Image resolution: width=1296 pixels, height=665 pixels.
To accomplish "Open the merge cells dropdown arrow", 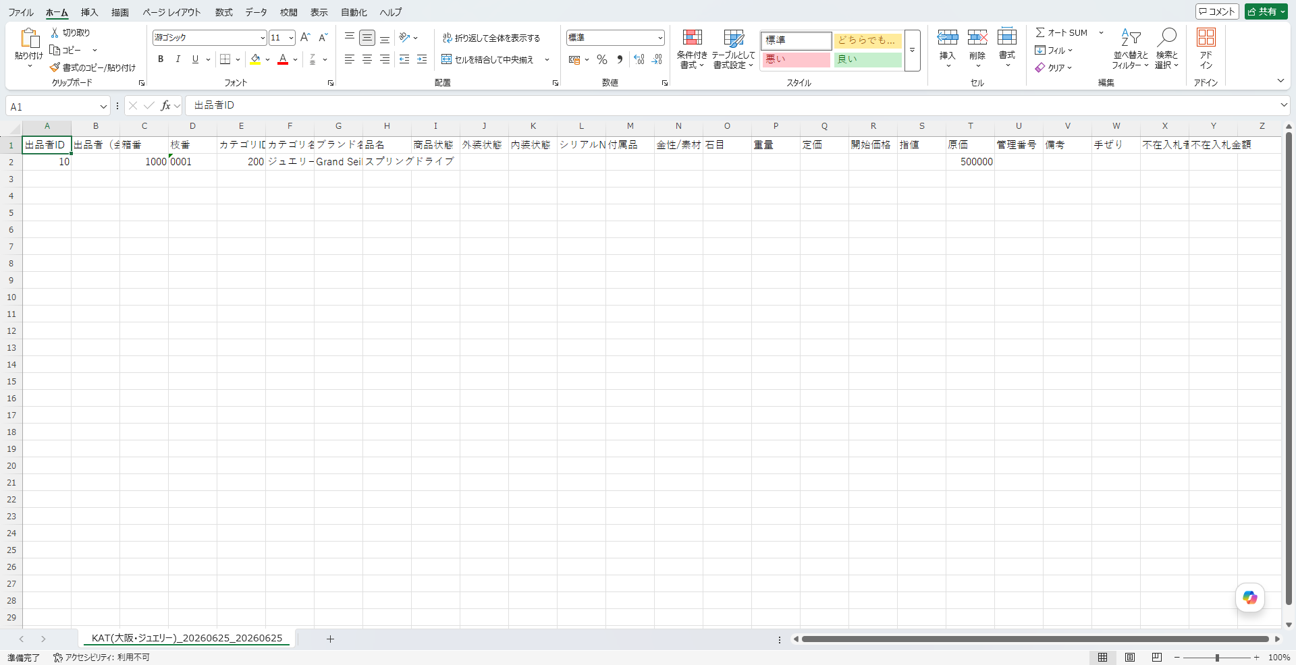I will [x=547, y=59].
